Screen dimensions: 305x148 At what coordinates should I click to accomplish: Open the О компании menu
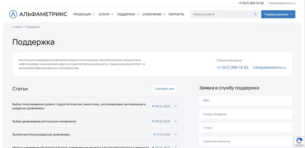coord(152,14)
